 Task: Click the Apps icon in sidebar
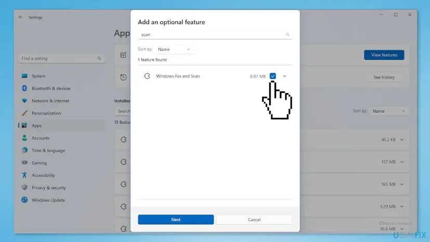tap(24, 125)
